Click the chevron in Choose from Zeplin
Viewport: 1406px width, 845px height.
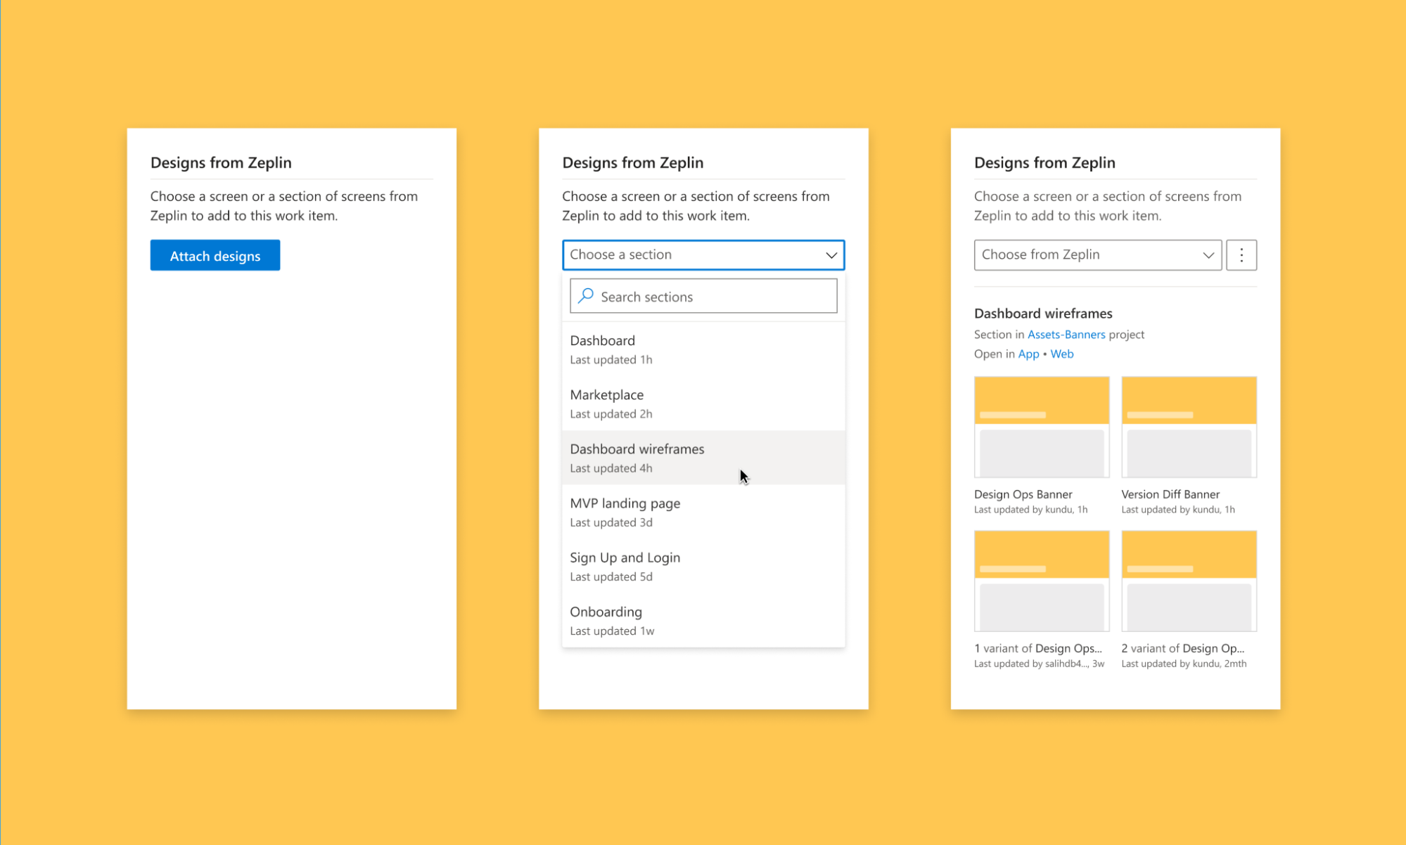[x=1208, y=254]
